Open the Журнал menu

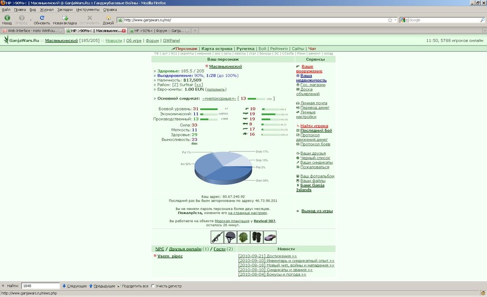[47, 9]
